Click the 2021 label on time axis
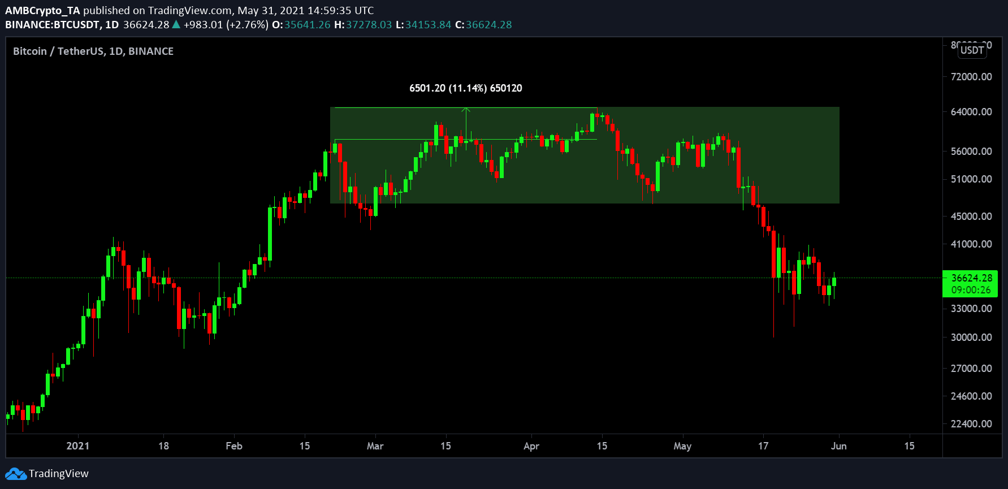The height and width of the screenshot is (489, 1008). click(x=78, y=446)
